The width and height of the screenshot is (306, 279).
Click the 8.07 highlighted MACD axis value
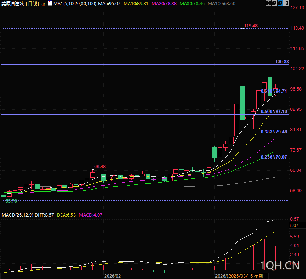[294, 225]
